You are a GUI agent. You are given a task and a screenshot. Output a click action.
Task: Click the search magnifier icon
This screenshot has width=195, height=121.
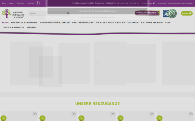(x=68, y=13)
